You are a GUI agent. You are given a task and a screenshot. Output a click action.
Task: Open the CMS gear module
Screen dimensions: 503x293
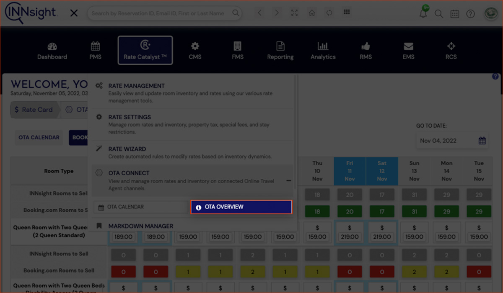tap(195, 51)
